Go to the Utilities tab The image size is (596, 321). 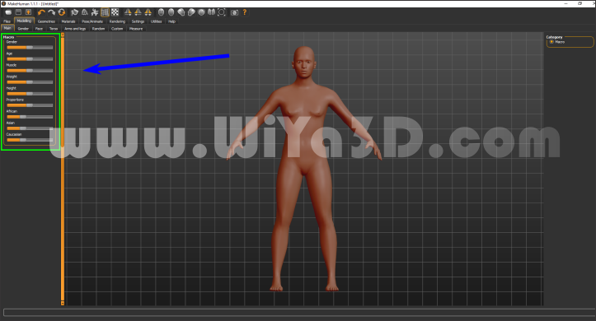click(x=157, y=21)
